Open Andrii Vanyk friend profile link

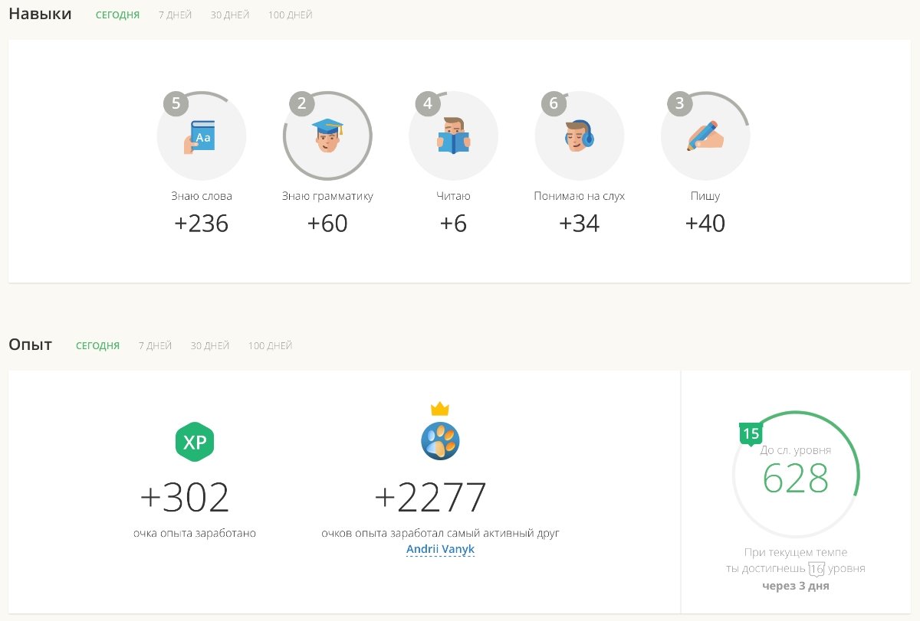point(440,550)
